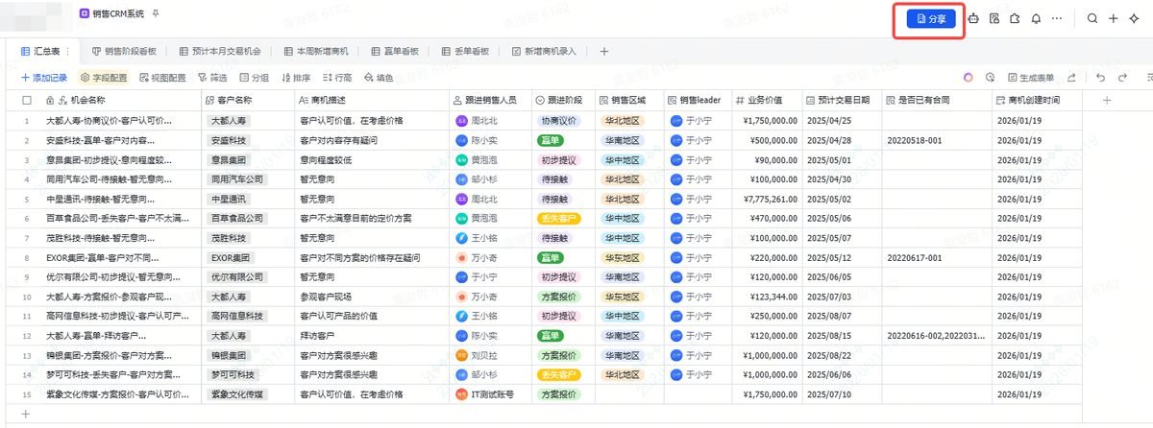Pin the 销售CRM系统 title with pin icon

click(x=157, y=13)
